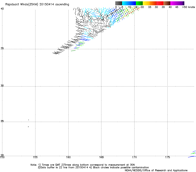
Task: Click the yellow 20-25 knots legend segment
Action: click(146, 3)
